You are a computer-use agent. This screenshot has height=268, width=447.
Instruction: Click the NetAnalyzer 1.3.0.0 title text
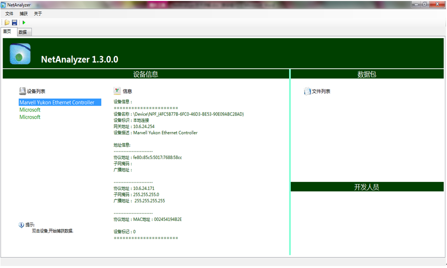pyautogui.click(x=79, y=59)
